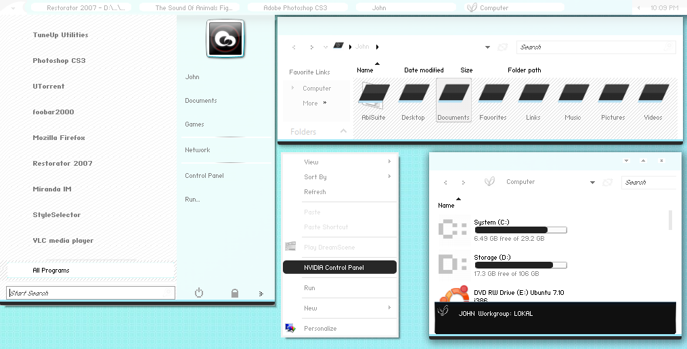
Task: Launch VLC media player from Start menu
Action: point(63,240)
